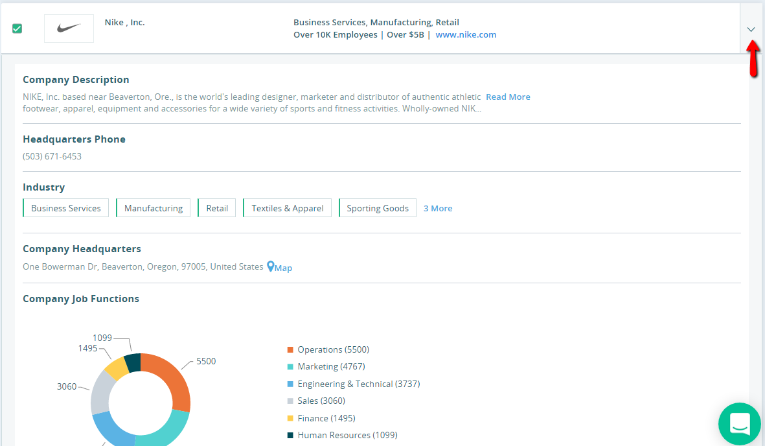Viewport: 765px width, 446px height.
Task: Show 3 More industries
Action: 438,209
